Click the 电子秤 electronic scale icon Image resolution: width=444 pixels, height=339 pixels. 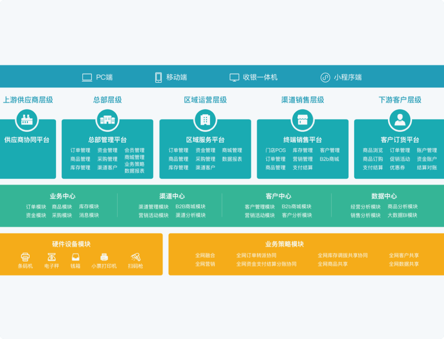(x=52, y=257)
